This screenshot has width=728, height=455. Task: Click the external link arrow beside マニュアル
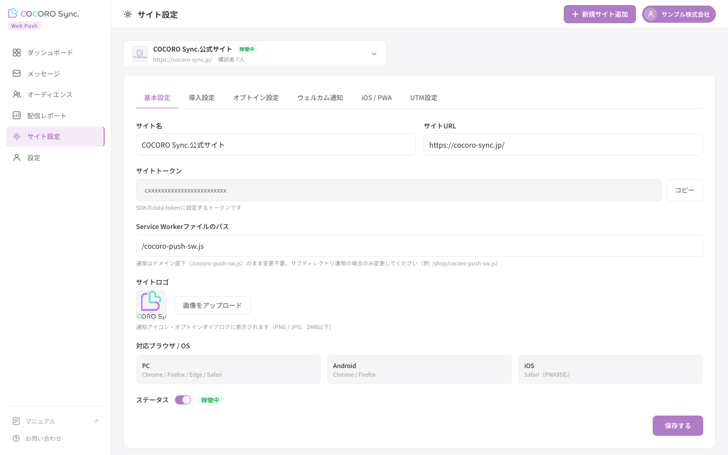coord(96,421)
